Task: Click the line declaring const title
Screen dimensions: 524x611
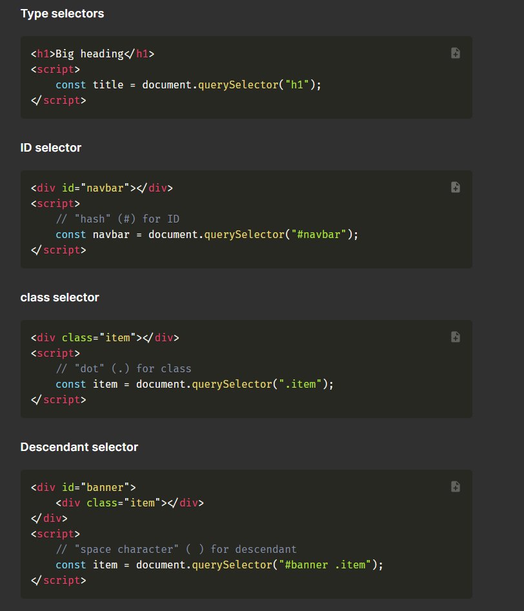Action: tap(188, 85)
